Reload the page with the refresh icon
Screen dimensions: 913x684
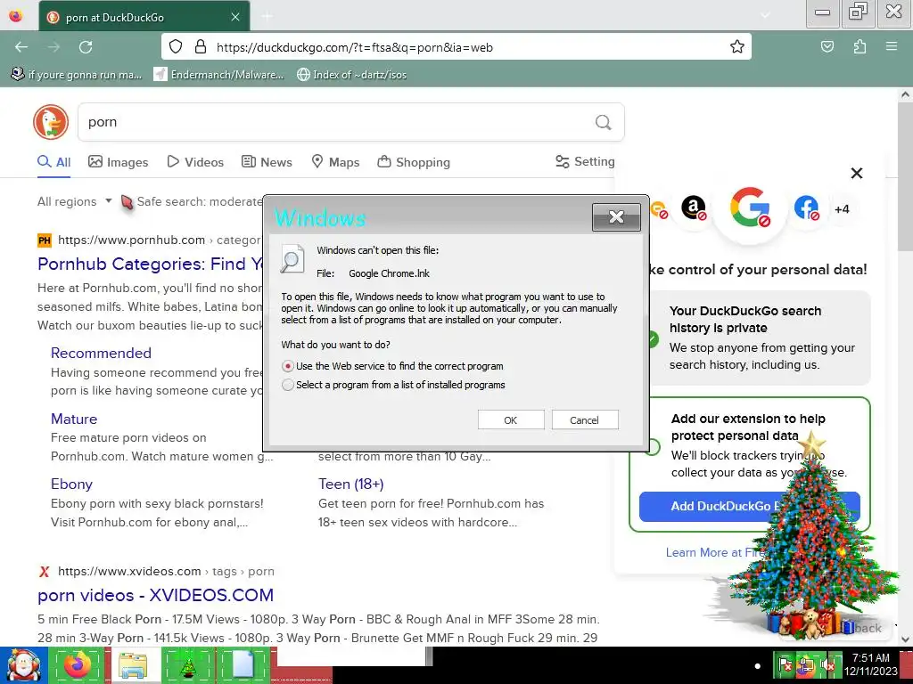click(86, 47)
